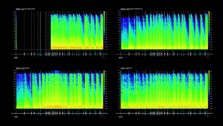Click the red 07:12 end time under bottom-right timeline
Image resolution: width=223 pixels, height=126 pixels.
tap(208, 117)
